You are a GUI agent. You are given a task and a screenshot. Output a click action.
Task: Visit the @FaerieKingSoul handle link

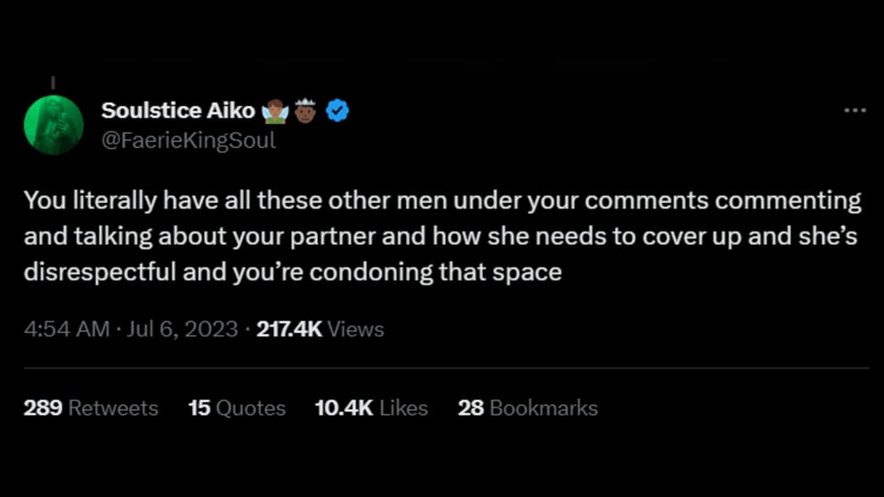pos(189,140)
